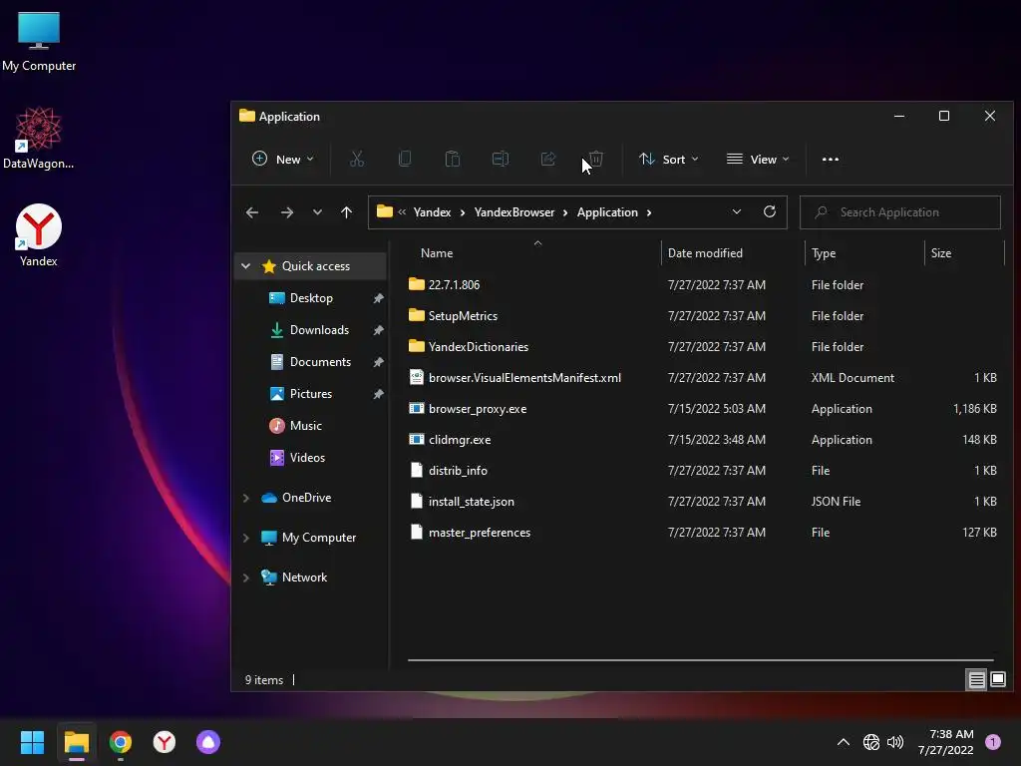Open the clock and date in taskbar
The image size is (1021, 766).
coord(946,742)
